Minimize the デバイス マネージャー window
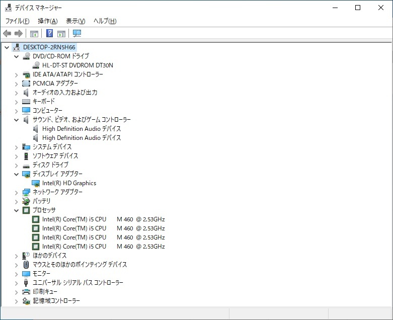 point(335,8)
